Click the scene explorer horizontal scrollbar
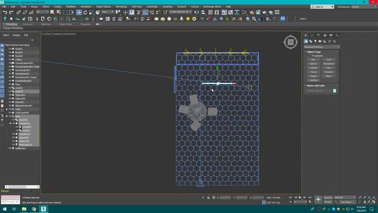 click(x=22, y=187)
